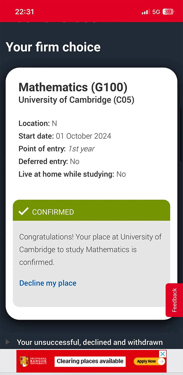Image resolution: width=183 pixels, height=375 pixels.
Task: Click the Clearing places available banner text
Action: click(x=90, y=361)
